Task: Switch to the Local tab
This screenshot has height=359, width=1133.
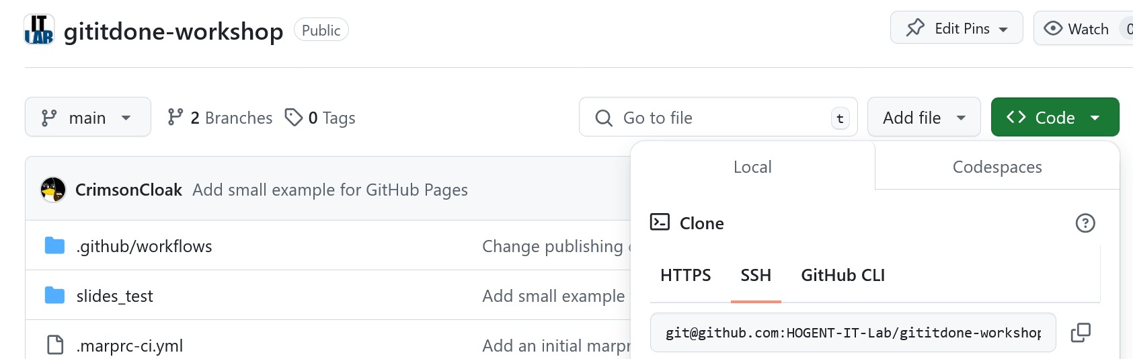Action: (752, 167)
